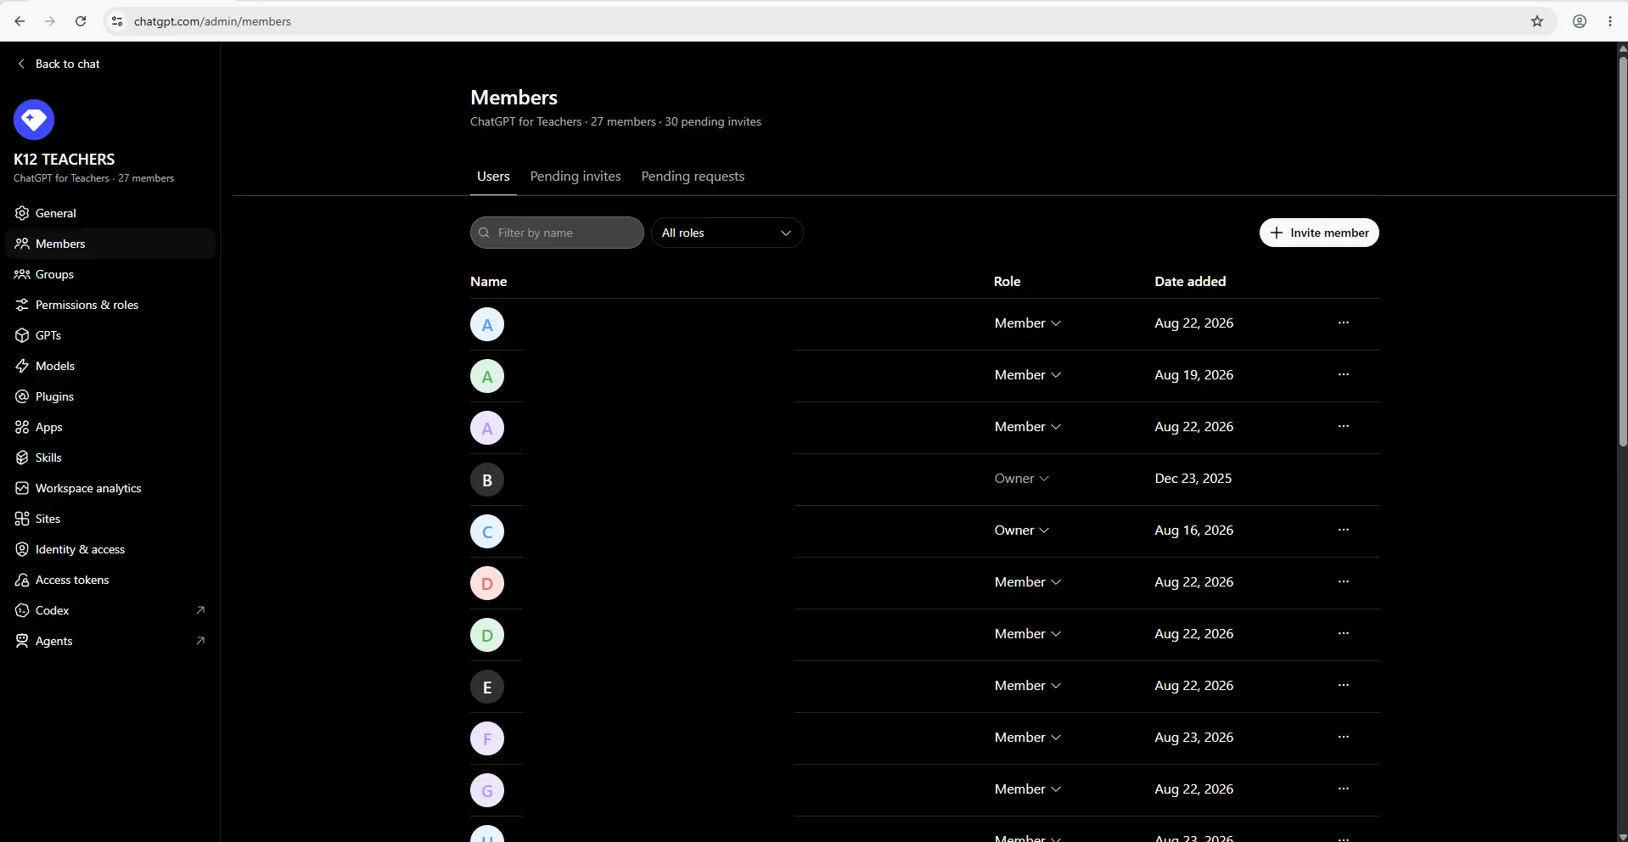Open role dropdown for blue A avatar row
The height and width of the screenshot is (842, 1628).
pos(1028,323)
